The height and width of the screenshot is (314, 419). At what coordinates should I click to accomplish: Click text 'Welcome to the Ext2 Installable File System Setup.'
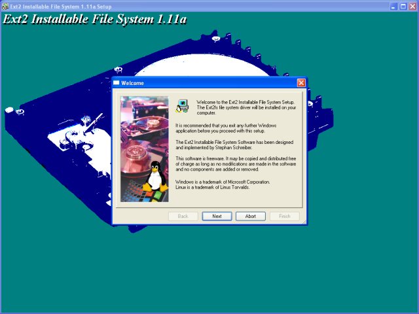(246, 102)
